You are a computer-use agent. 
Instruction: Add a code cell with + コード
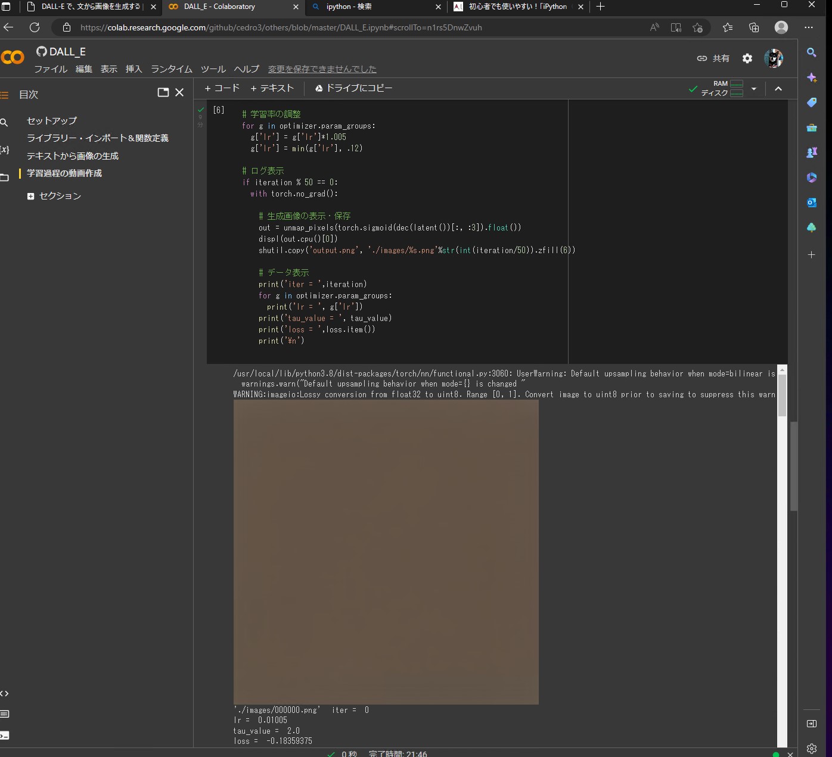pyautogui.click(x=222, y=88)
